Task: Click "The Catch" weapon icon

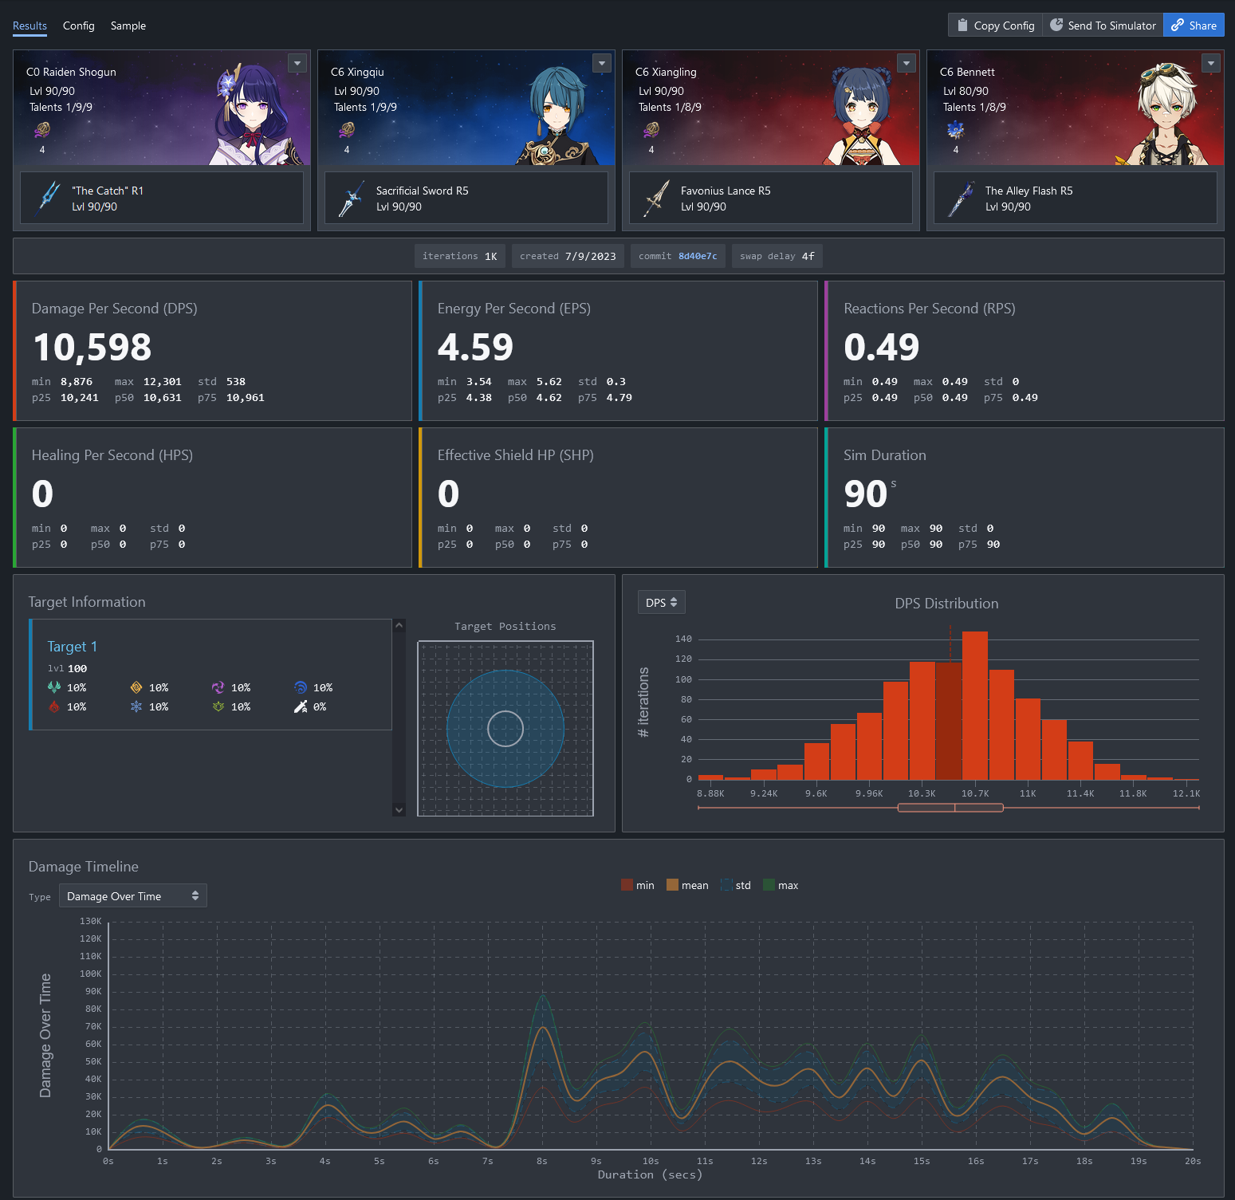Action: click(49, 199)
